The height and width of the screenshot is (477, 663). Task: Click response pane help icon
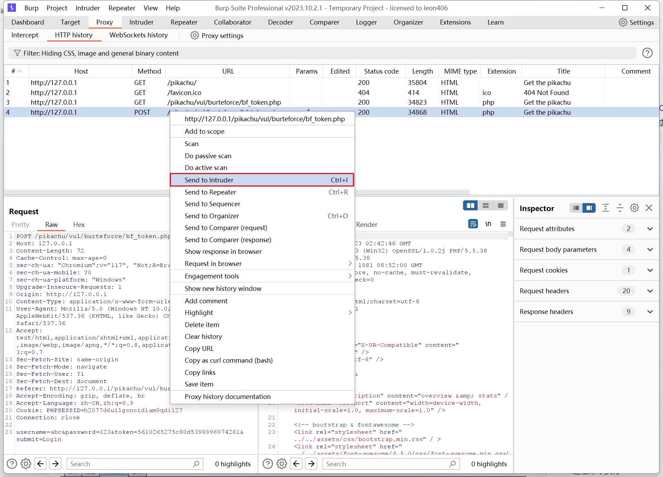(268, 464)
